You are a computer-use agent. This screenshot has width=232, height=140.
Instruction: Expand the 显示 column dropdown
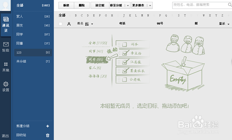tap(229, 24)
